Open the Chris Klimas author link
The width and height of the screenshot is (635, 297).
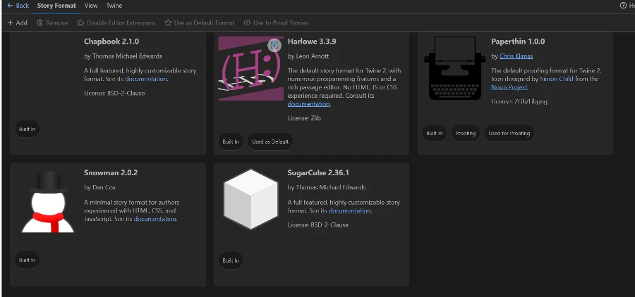tap(516, 56)
